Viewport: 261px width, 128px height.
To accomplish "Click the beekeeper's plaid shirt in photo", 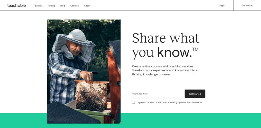I will pos(66,78).
